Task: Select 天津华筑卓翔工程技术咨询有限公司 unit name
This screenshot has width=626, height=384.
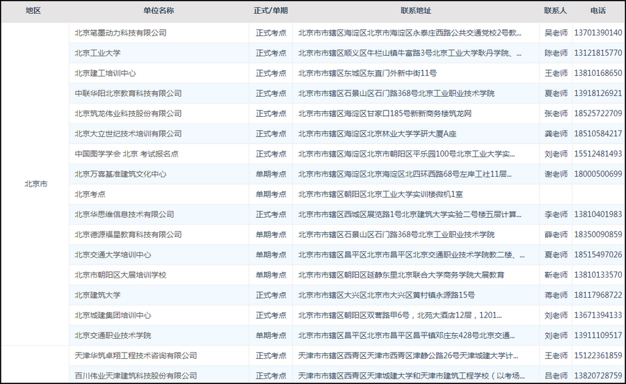Action: (x=136, y=355)
